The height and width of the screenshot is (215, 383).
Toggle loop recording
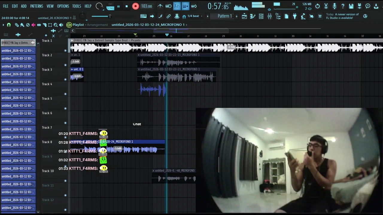(x=194, y=6)
